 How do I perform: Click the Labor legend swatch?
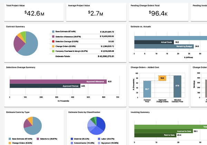pos(99,139)
